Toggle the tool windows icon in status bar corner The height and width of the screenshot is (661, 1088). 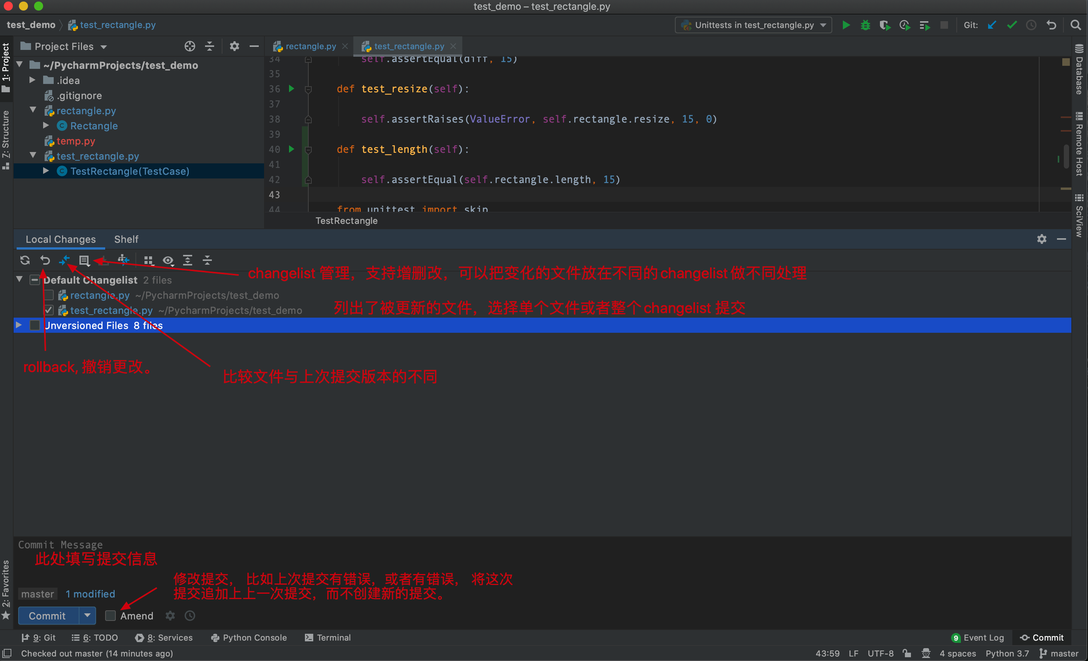click(7, 653)
